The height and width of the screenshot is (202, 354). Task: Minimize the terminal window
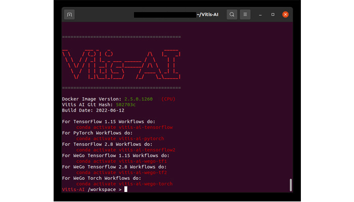point(260,15)
